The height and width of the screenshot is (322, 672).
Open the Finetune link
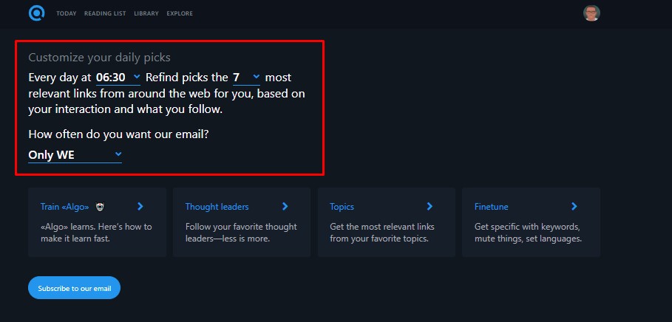[x=491, y=207]
